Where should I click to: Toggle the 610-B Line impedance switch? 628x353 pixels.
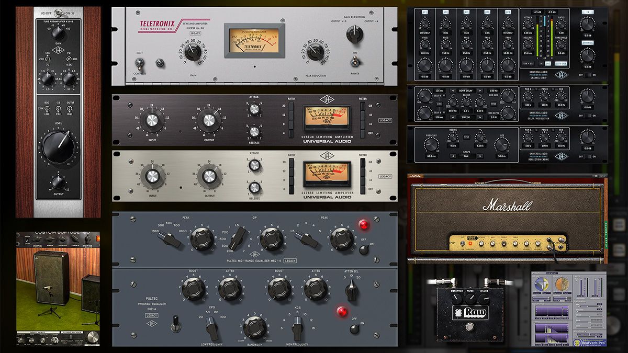point(47,109)
